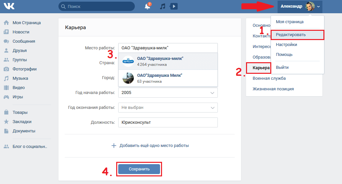Switch to Военная служба section

(269, 78)
